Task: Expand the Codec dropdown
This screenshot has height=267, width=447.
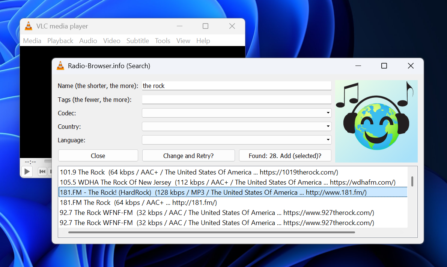Action: pos(236,113)
